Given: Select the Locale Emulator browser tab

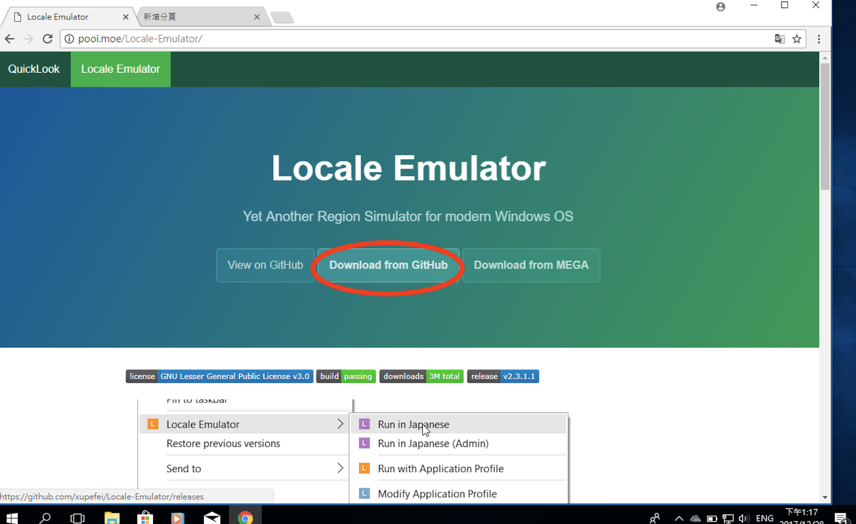Looking at the screenshot, I should click(x=68, y=17).
